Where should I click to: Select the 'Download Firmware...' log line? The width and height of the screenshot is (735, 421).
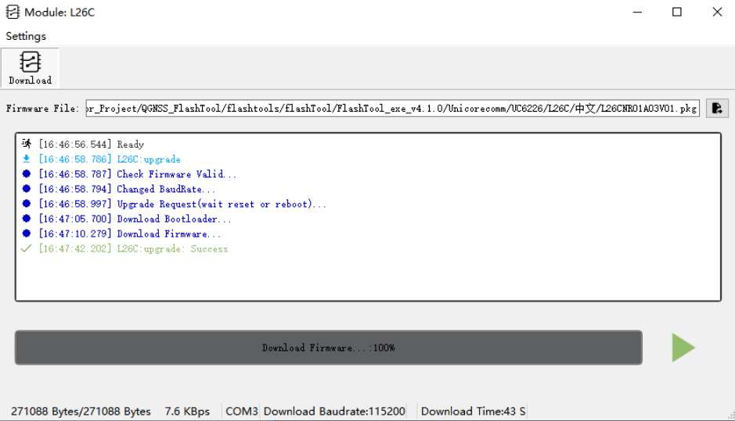(130, 234)
